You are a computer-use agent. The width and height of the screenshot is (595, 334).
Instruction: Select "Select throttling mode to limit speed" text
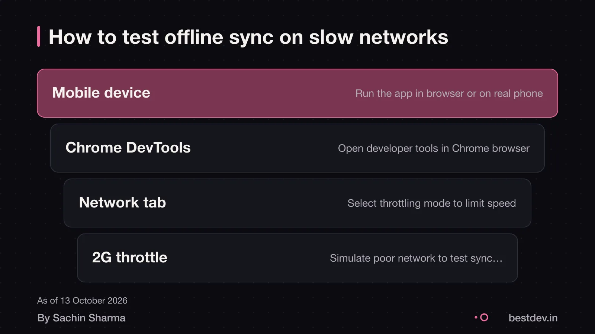[431, 203]
